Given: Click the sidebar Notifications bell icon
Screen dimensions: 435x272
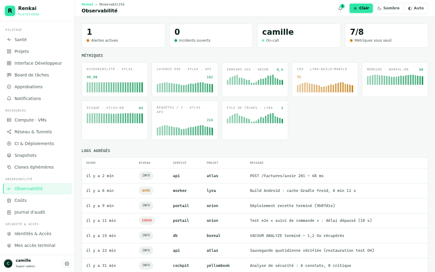Looking at the screenshot, I should point(9,99).
